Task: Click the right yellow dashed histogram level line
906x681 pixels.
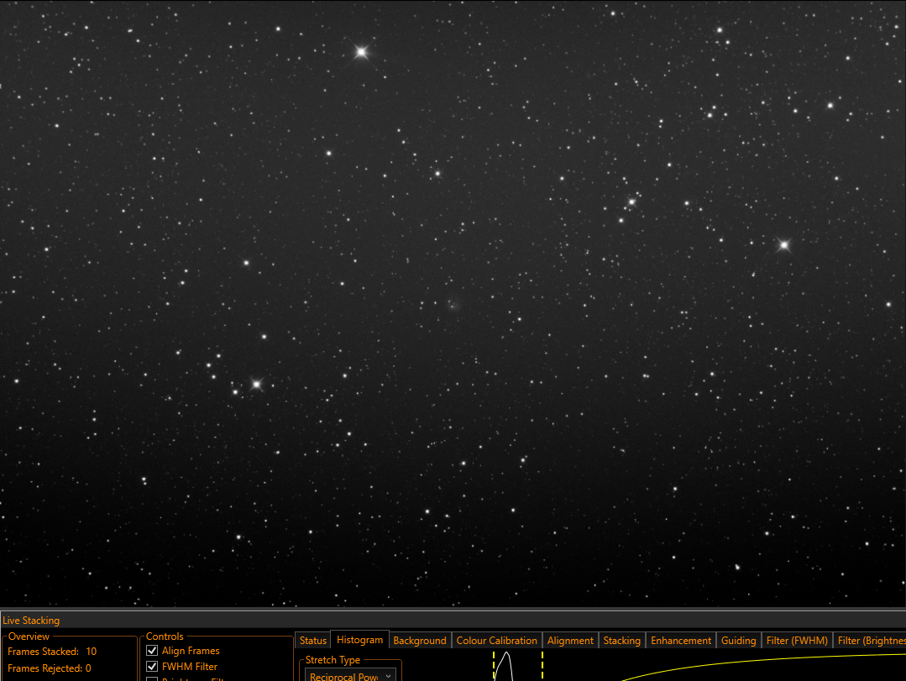Action: coord(542,666)
